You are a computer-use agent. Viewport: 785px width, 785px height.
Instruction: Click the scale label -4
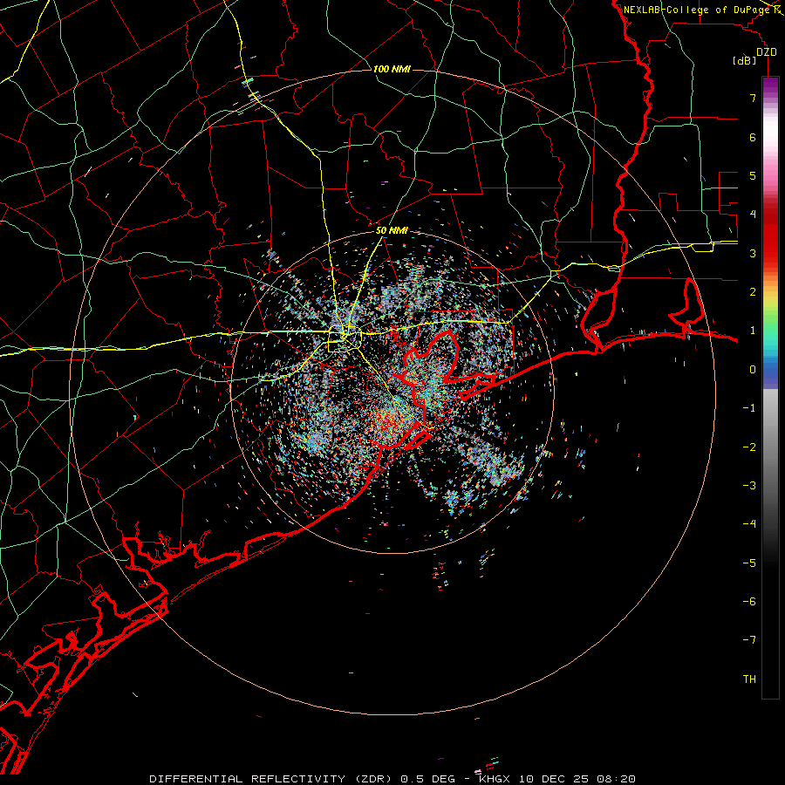[x=749, y=524]
